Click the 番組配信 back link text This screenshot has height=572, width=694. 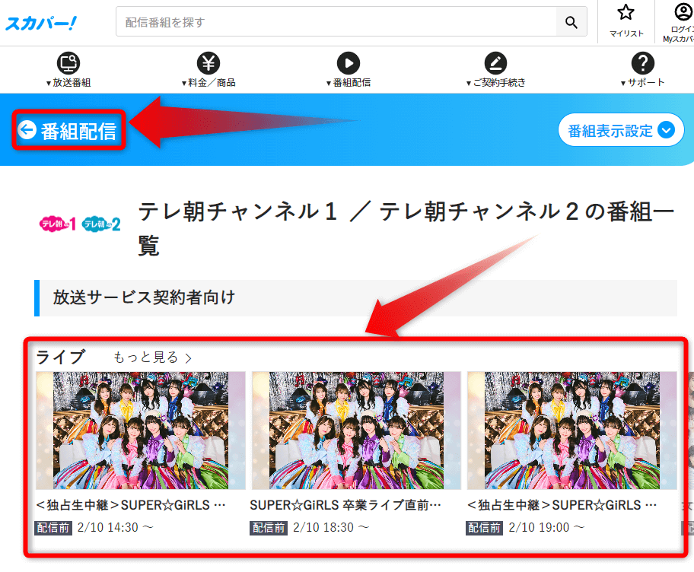tap(79, 132)
